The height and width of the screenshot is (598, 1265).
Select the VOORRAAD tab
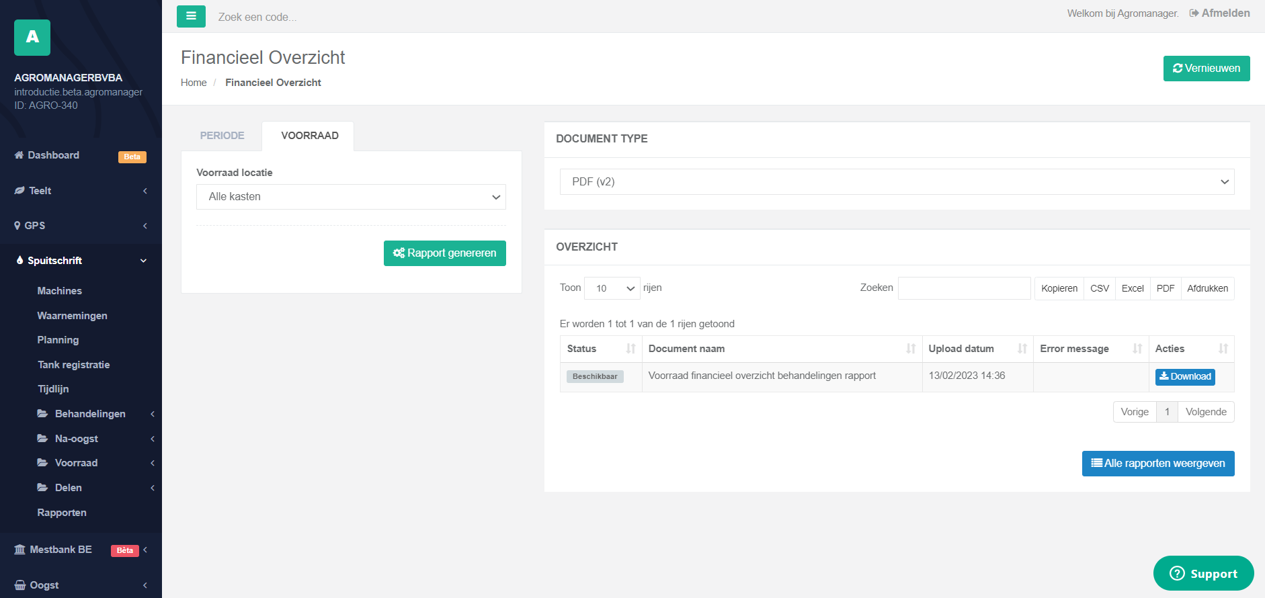(309, 136)
